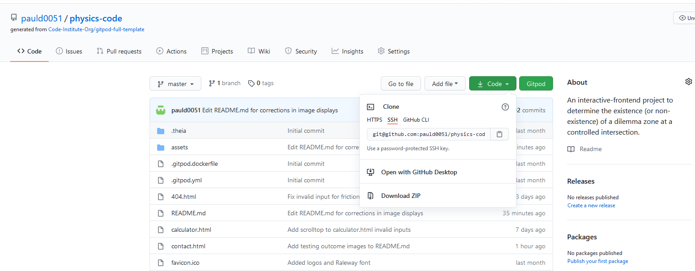Screen dimensions: 695x271
Task: Click the file icon for .gitpod.dockerfile
Action: [161, 164]
